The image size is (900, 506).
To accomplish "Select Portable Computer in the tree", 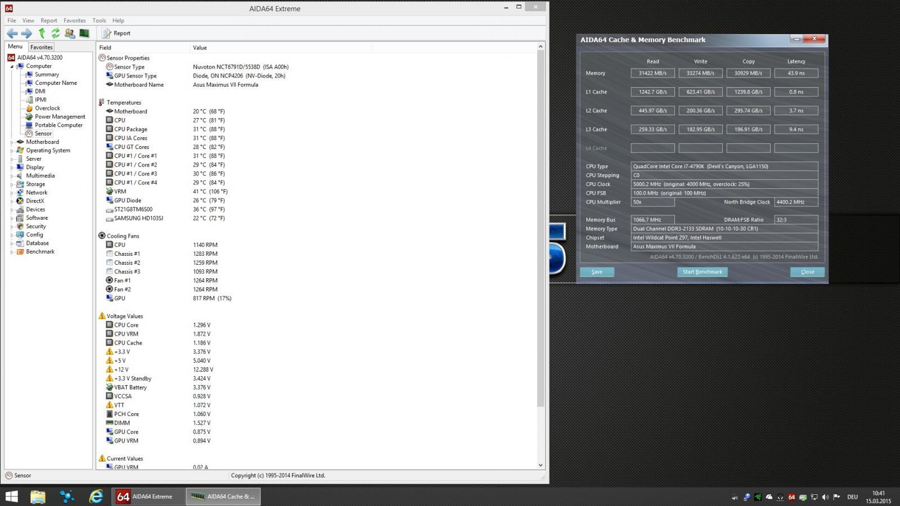I will coord(58,125).
